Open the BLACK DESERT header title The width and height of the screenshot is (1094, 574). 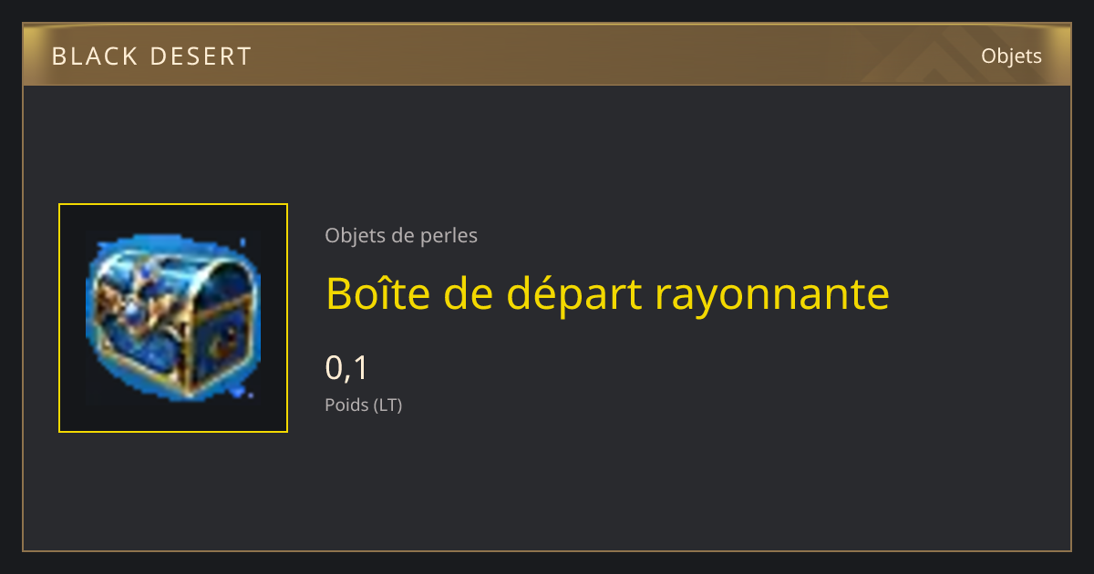[151, 56]
